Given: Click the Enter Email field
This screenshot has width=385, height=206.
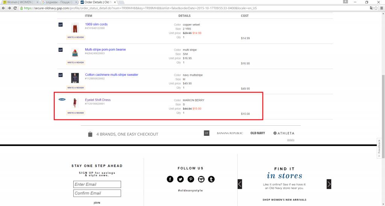Looking at the screenshot, I should [x=97, y=185].
